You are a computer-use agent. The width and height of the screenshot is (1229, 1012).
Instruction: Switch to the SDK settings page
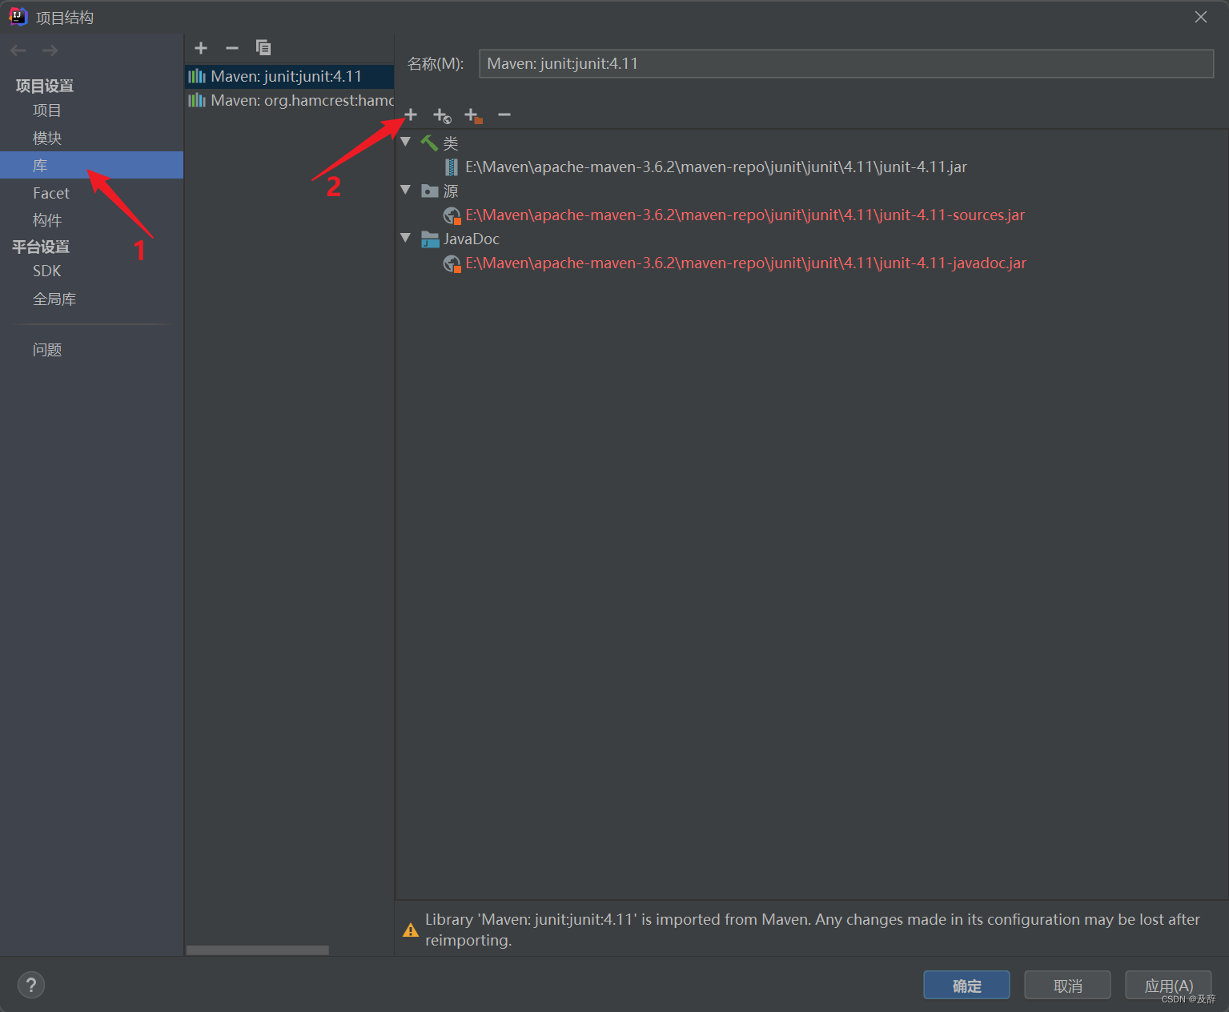point(46,271)
